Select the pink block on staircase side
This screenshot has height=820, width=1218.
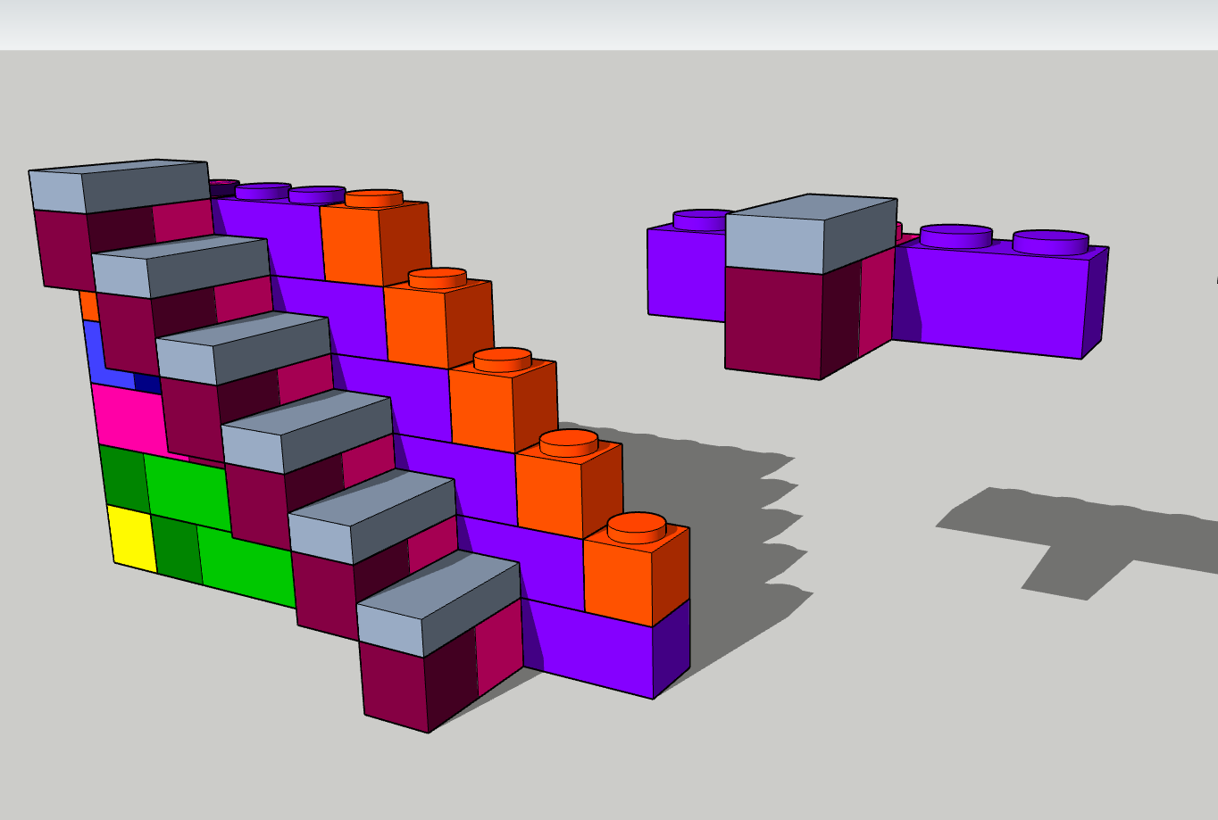(x=129, y=421)
